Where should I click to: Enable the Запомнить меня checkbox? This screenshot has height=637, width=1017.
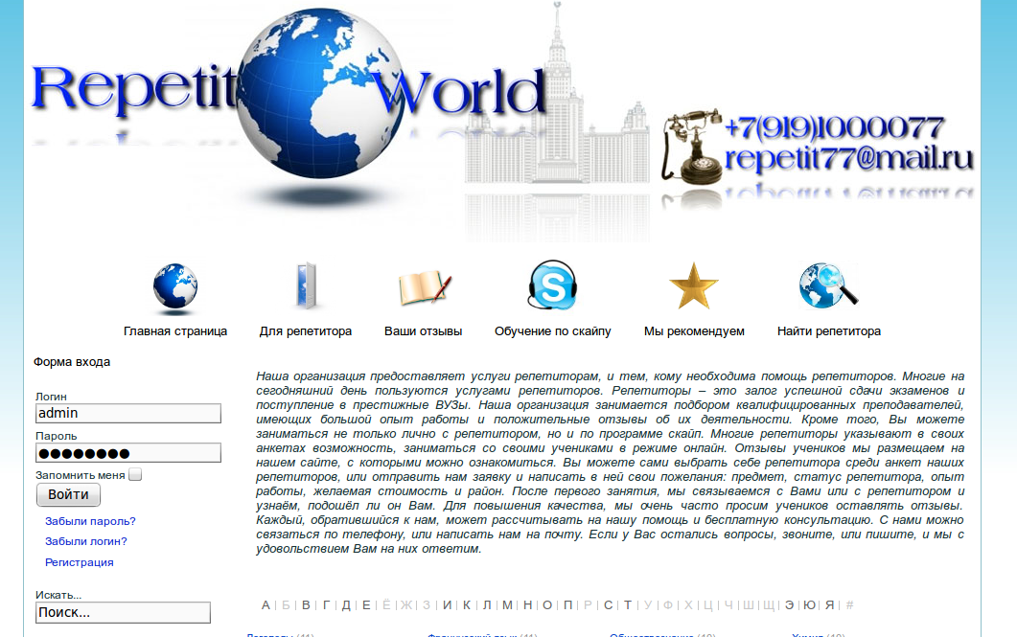click(134, 472)
